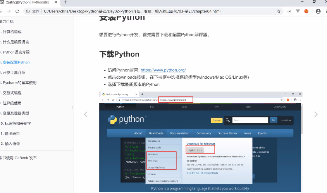Screen dimensions: 327x193
Task: Open chapter 输入语句
Action: point(10,144)
